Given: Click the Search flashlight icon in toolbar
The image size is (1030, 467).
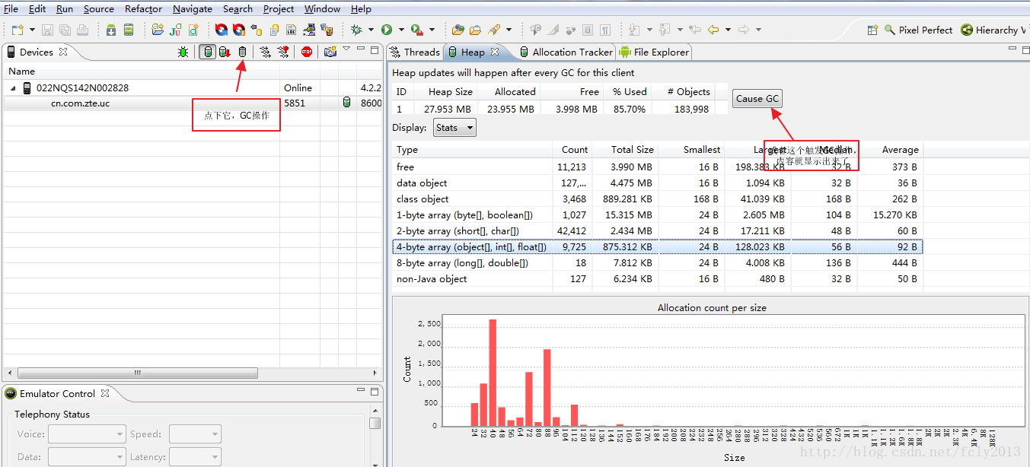Looking at the screenshot, I should [x=493, y=30].
